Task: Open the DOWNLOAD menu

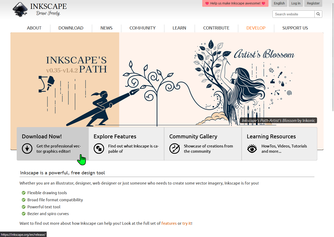Action: [71, 28]
